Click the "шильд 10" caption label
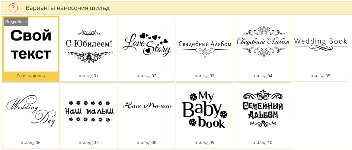 pyautogui.click(x=262, y=142)
